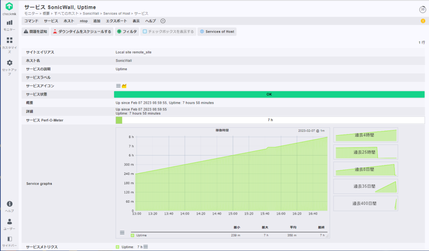The height and width of the screenshot is (251, 429).
Task: Follow the SonicWall breadcrumb link
Action: pyautogui.click(x=91, y=13)
